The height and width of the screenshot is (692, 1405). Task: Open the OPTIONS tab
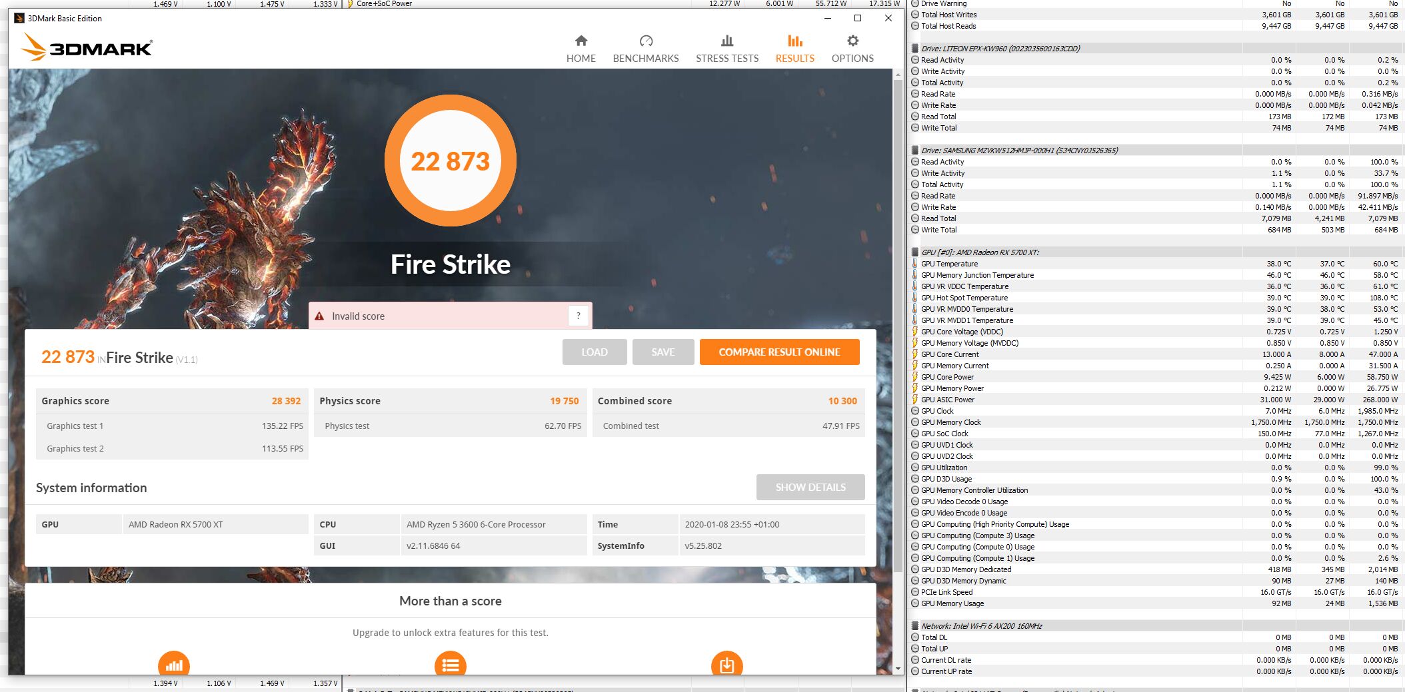pos(852,49)
